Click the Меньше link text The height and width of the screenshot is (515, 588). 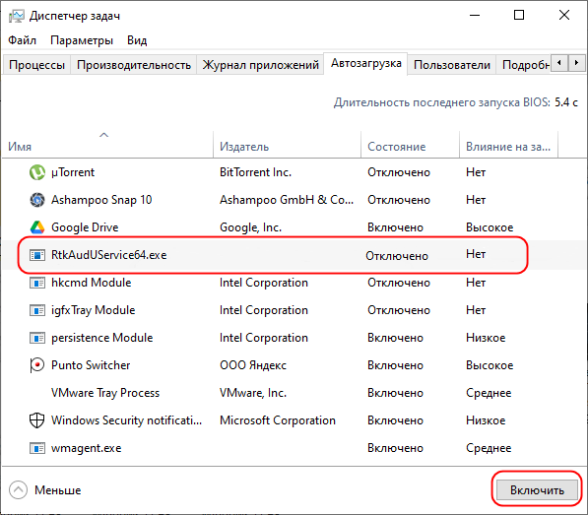point(58,490)
